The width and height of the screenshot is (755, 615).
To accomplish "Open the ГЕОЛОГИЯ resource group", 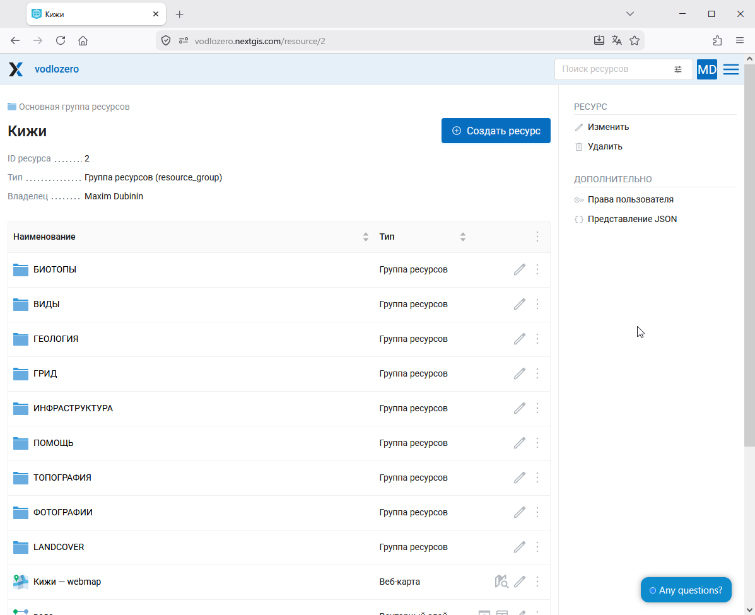I will tap(56, 339).
